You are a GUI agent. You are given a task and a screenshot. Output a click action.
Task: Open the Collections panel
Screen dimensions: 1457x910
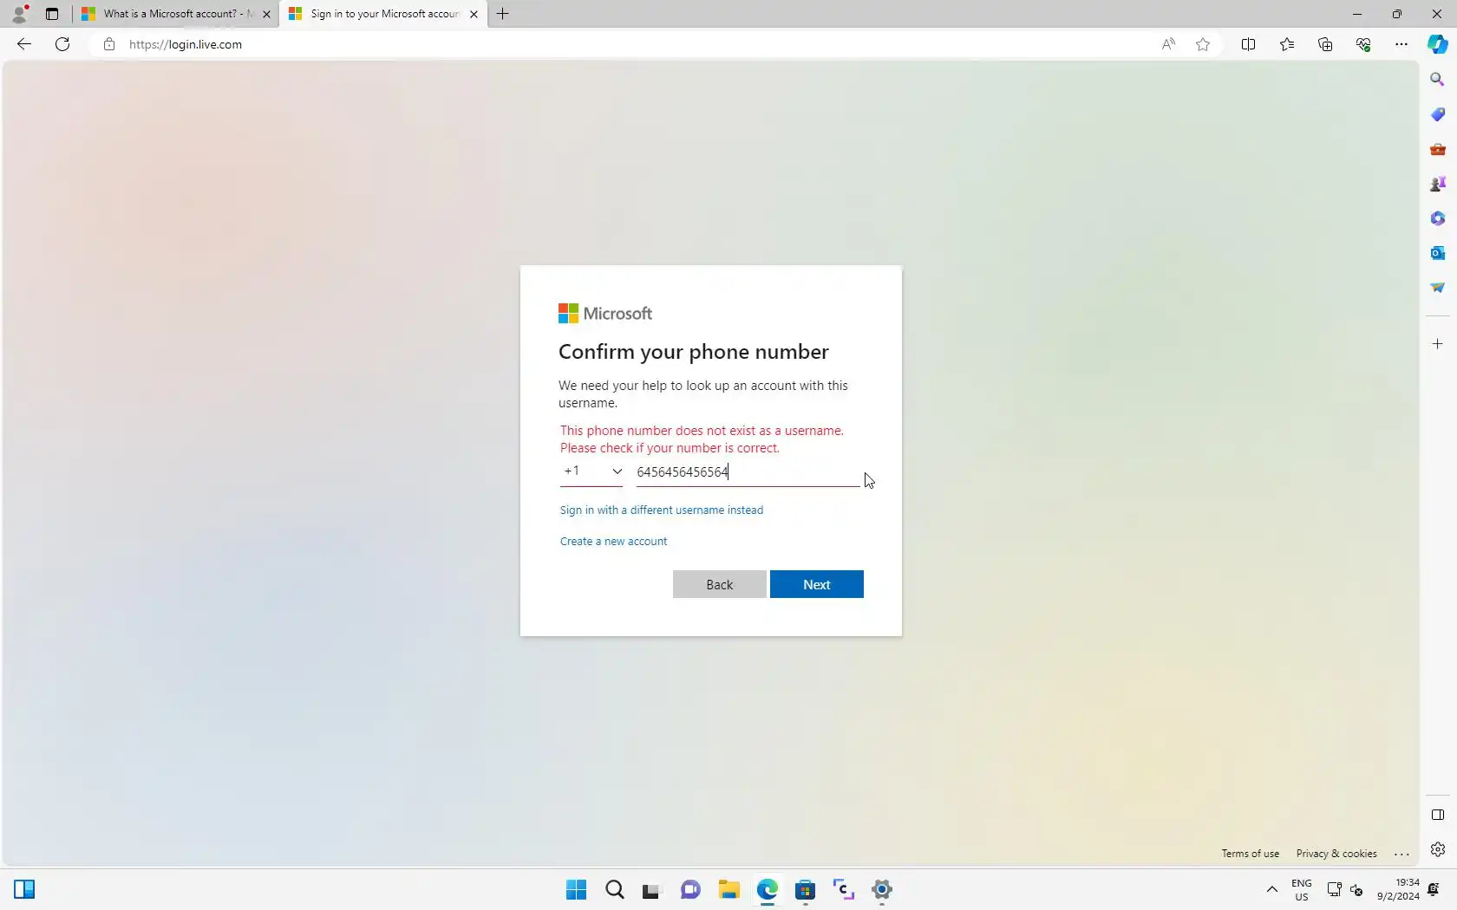click(1325, 44)
